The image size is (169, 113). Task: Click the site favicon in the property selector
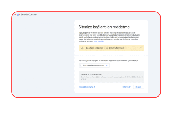(81, 65)
